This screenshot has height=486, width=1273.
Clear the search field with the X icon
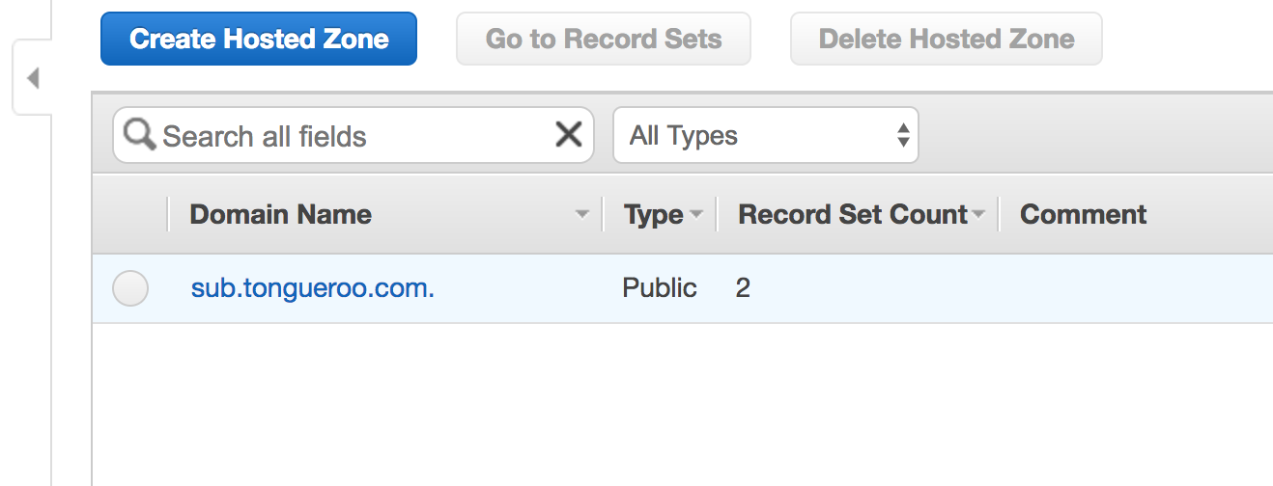(x=568, y=134)
